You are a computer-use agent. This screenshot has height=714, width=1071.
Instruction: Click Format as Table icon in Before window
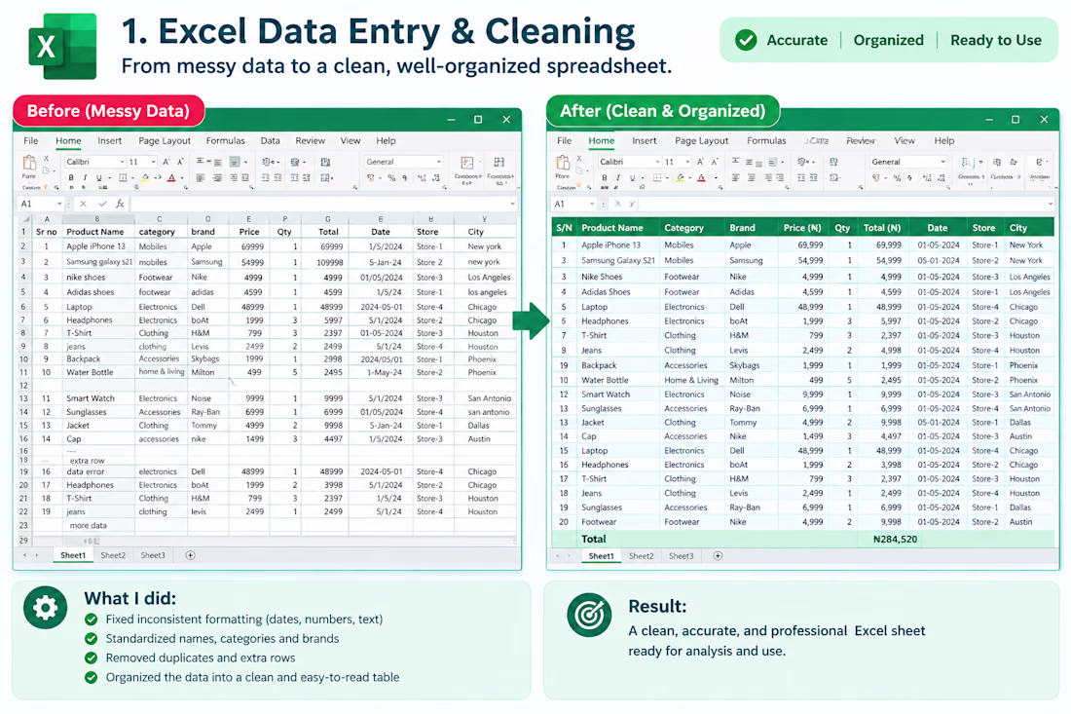coord(499,164)
